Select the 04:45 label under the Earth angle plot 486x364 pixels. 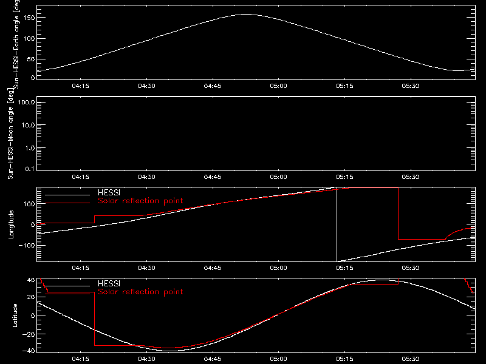coord(212,86)
